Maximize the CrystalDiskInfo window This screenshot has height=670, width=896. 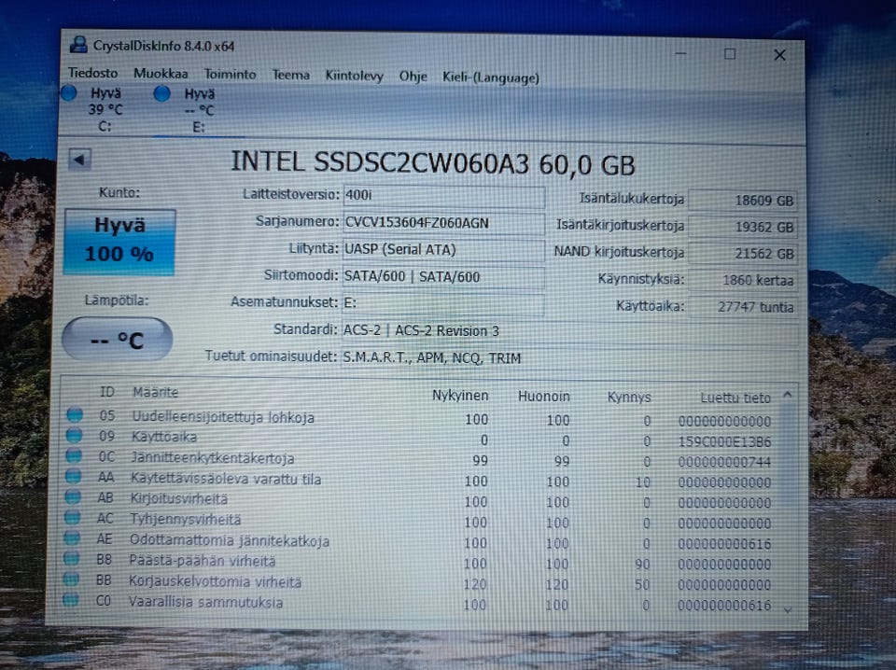click(730, 54)
